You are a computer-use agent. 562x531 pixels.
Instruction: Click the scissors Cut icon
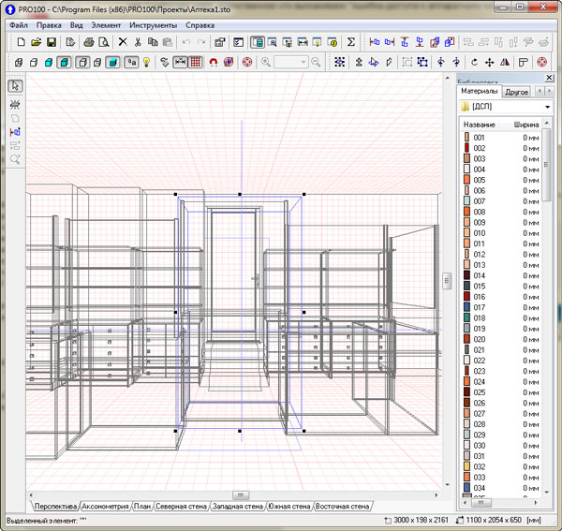click(x=137, y=42)
